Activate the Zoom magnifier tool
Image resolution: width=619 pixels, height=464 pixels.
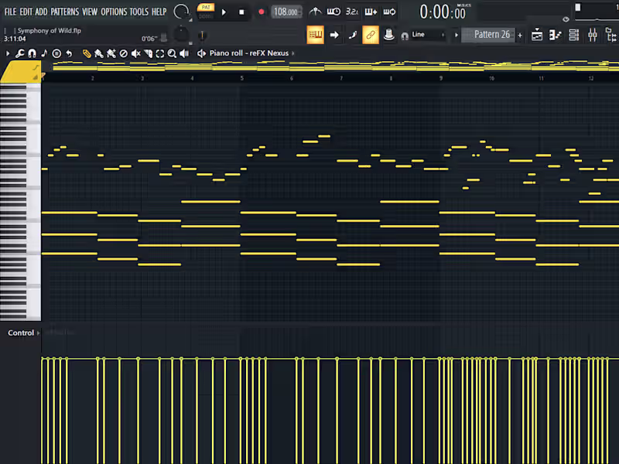coord(172,53)
